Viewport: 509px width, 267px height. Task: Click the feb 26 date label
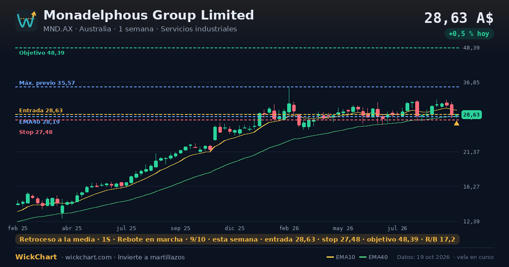(289, 228)
